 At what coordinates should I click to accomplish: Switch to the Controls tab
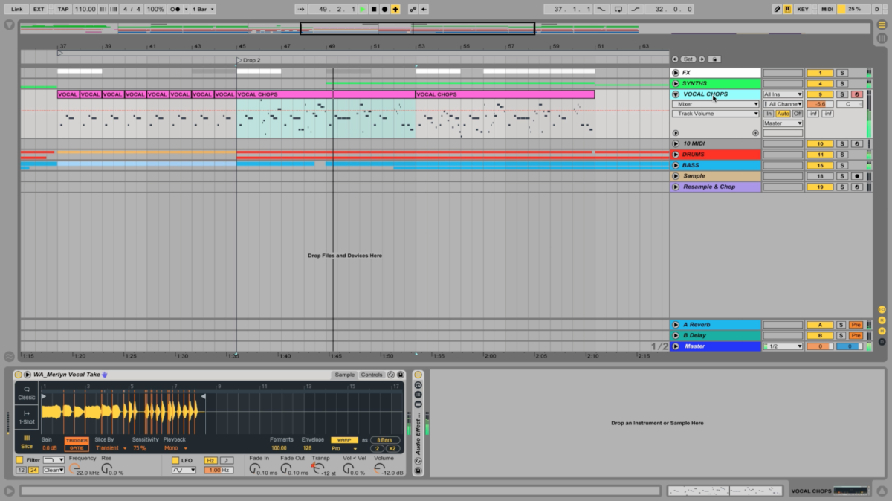[x=371, y=375]
